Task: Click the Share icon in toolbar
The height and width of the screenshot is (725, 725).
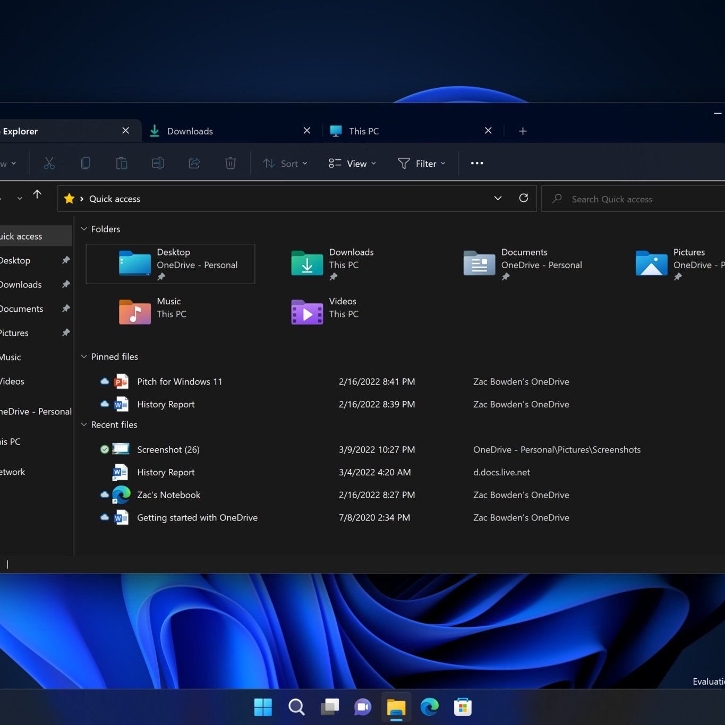Action: [194, 163]
